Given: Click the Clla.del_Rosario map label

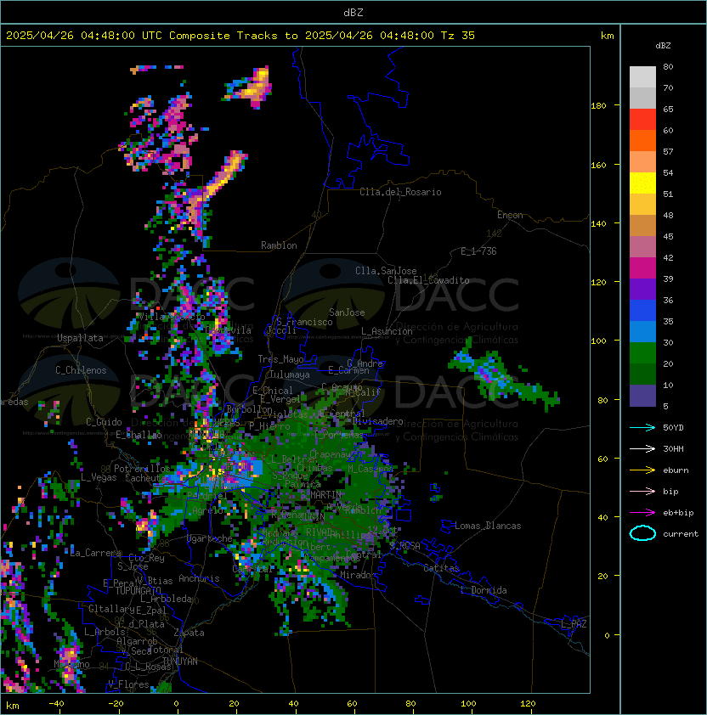Looking at the screenshot, I should pyautogui.click(x=400, y=192).
